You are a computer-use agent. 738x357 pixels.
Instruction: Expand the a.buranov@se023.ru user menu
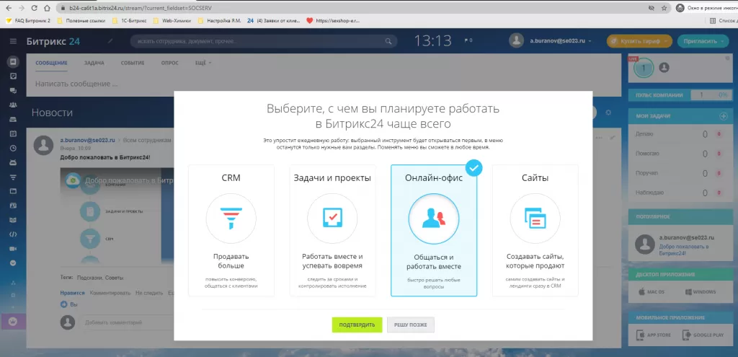coord(551,41)
